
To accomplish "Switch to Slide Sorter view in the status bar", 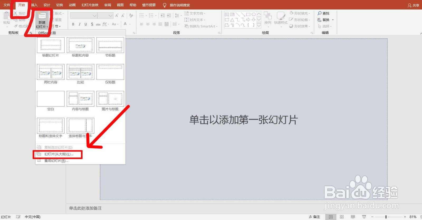I will [x=342, y=217].
